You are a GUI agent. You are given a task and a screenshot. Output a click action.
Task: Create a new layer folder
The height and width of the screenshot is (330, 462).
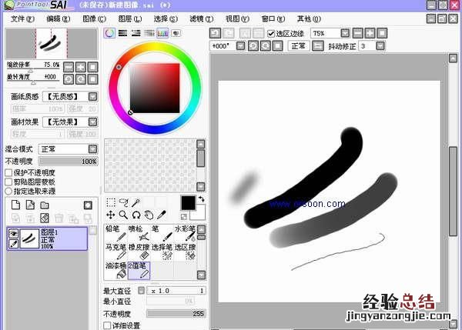pos(45,205)
